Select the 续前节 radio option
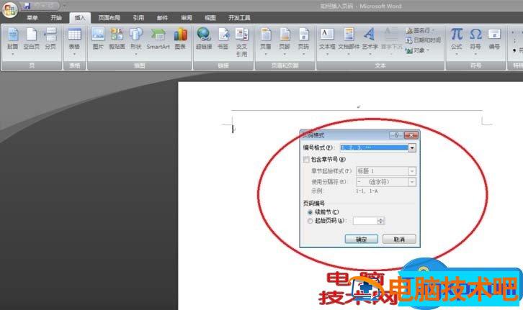Image resolution: width=523 pixels, height=310 pixels. pos(310,212)
